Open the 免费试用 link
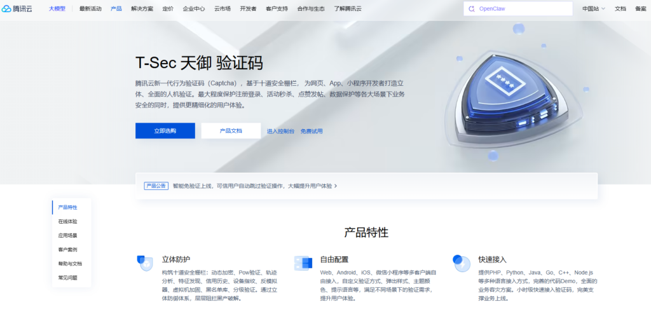This screenshot has width=651, height=321. (x=312, y=131)
